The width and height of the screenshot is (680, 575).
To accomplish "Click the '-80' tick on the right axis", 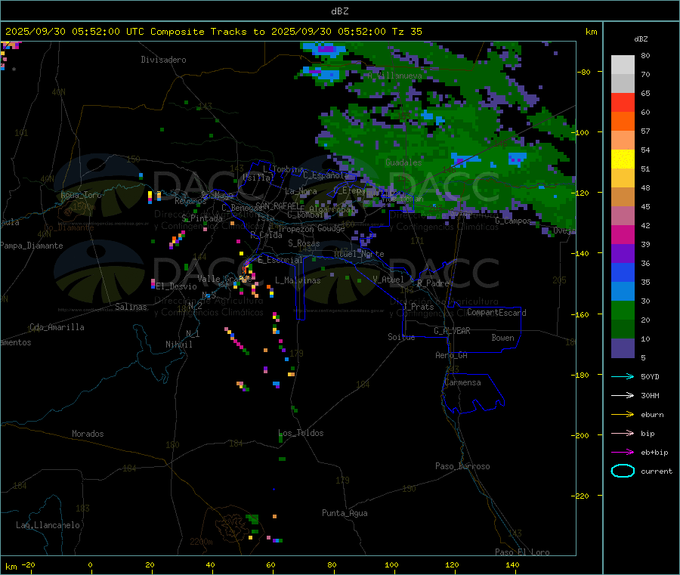I will (584, 72).
